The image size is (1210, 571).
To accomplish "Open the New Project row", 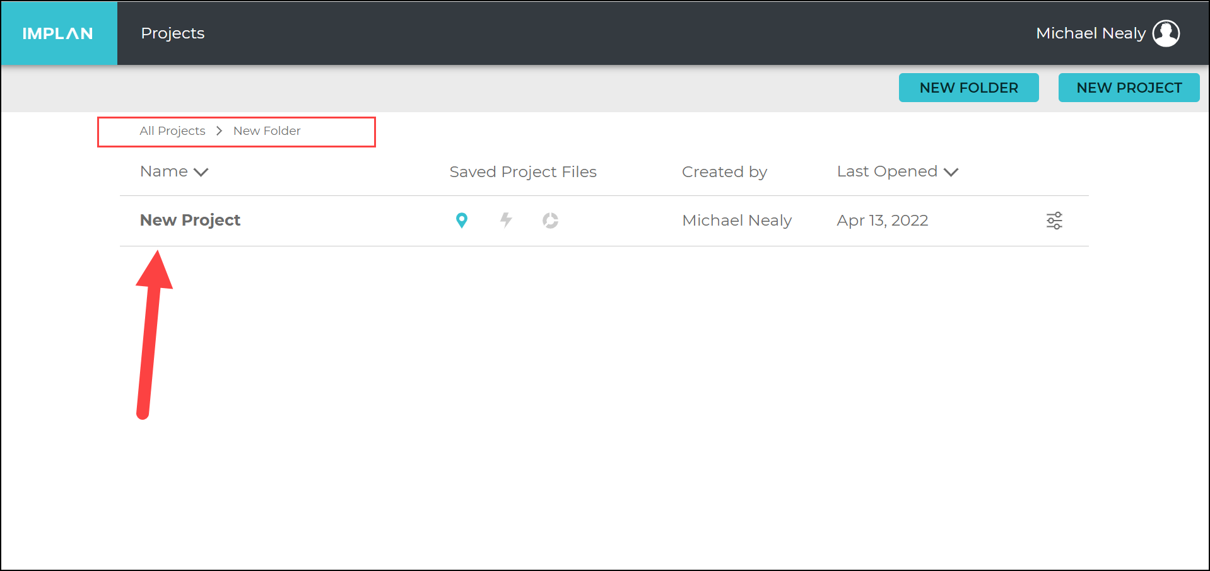I will pyautogui.click(x=604, y=221).
